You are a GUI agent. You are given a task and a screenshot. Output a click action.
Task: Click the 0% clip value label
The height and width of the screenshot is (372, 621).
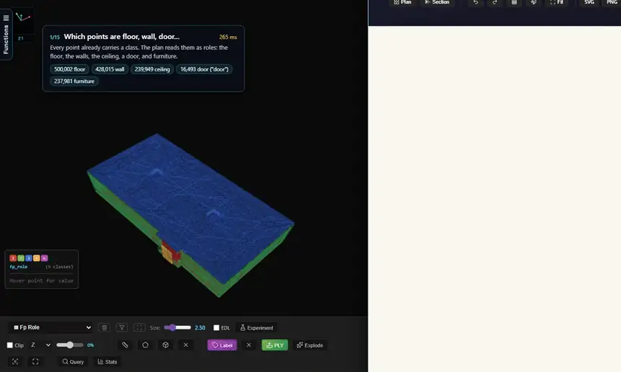tap(91, 345)
